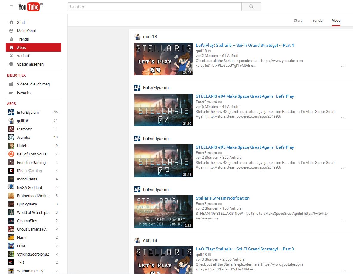This screenshot has height=274, width=353.
Task: Play the Stellaris 04 thumbnail
Action: point(164,110)
